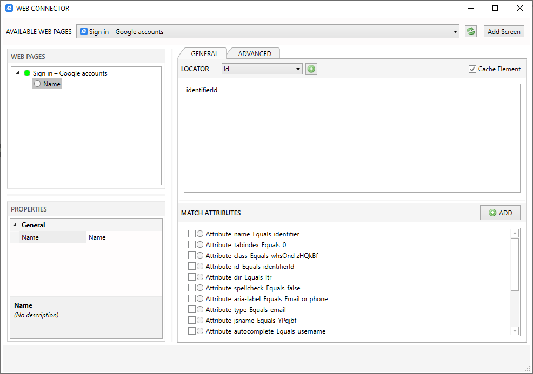Click the gray circle icon beside the Name element

coord(36,84)
